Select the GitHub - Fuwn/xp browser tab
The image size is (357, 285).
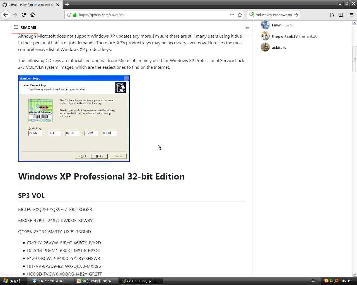[31, 5]
